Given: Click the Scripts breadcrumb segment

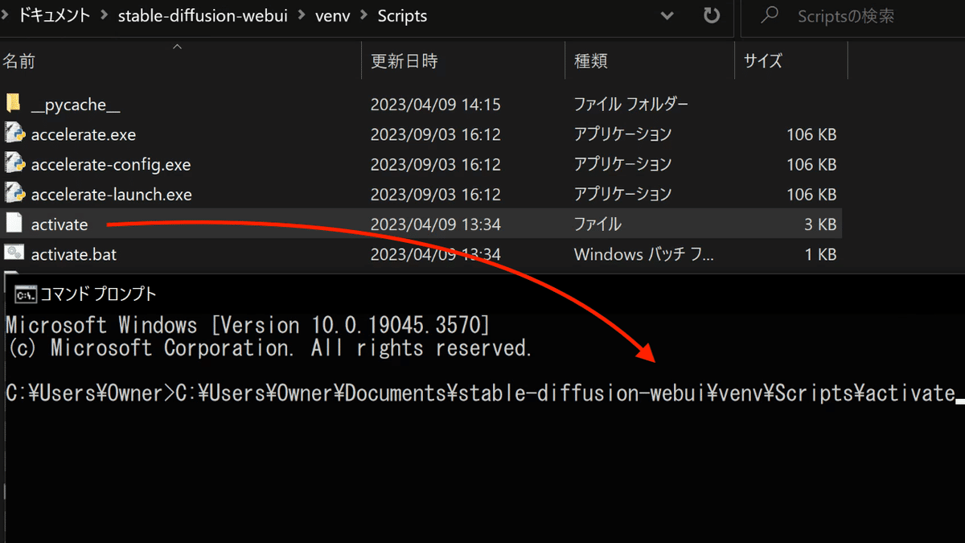Looking at the screenshot, I should pos(401,16).
